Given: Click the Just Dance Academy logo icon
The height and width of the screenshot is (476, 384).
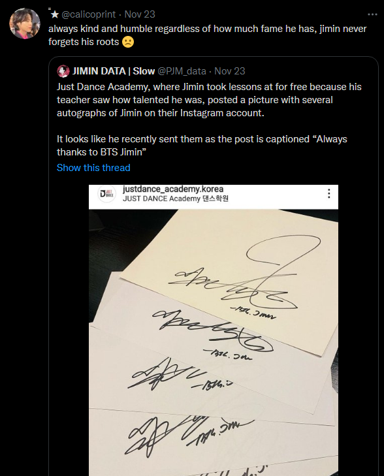Looking at the screenshot, I should click(x=106, y=194).
